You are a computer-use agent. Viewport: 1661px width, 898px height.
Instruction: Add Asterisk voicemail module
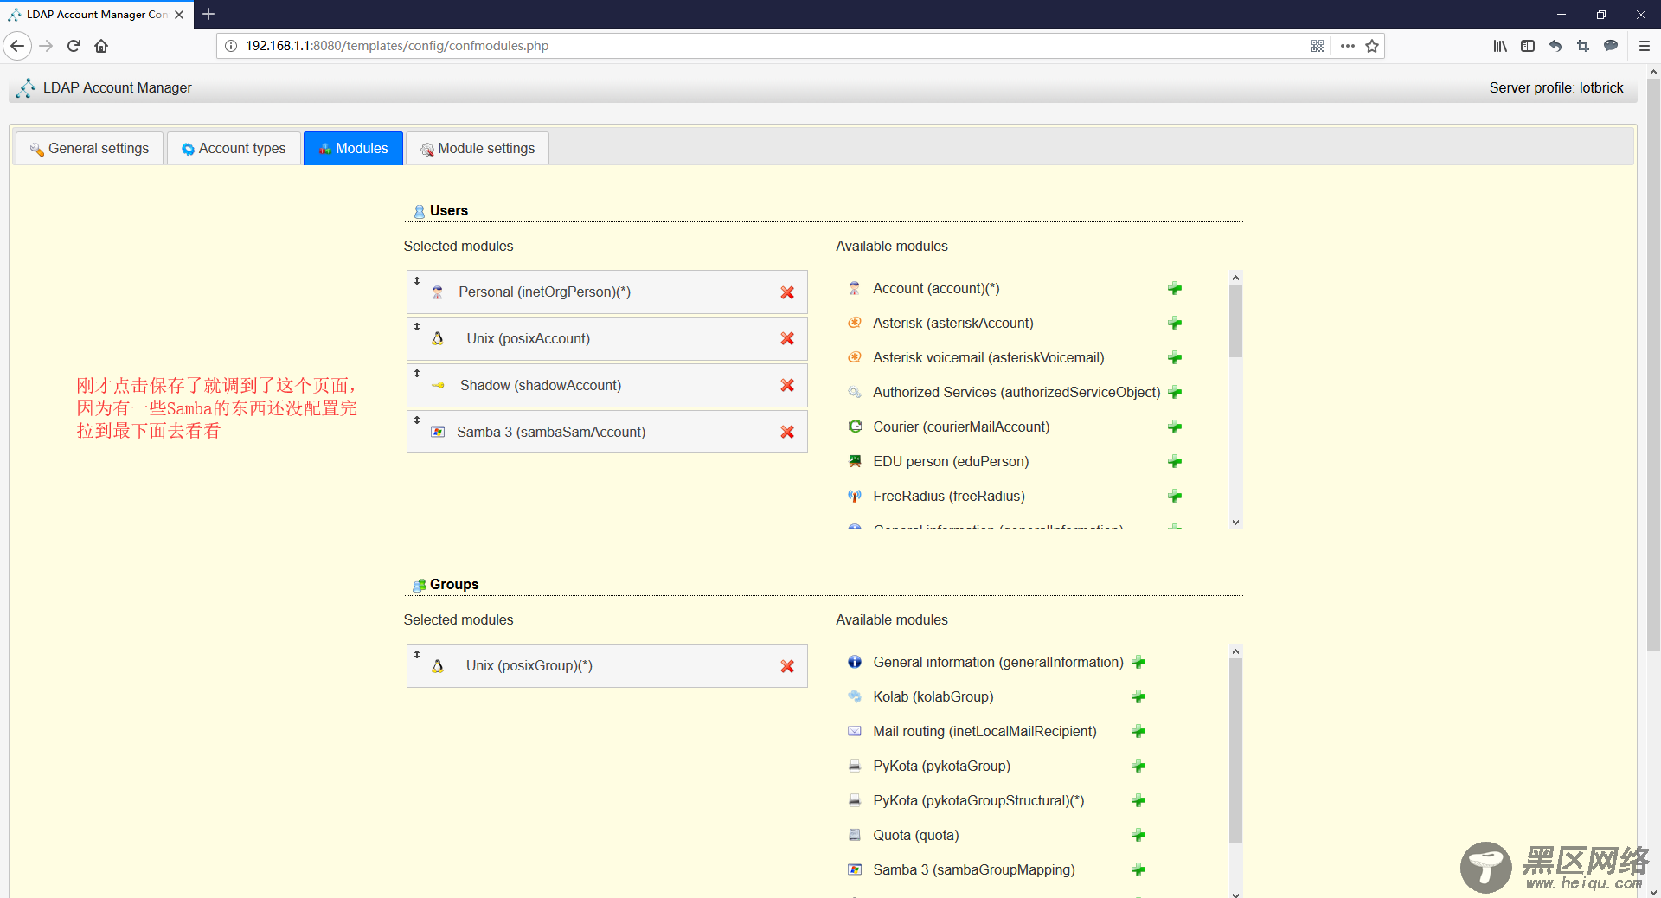pyautogui.click(x=1175, y=357)
